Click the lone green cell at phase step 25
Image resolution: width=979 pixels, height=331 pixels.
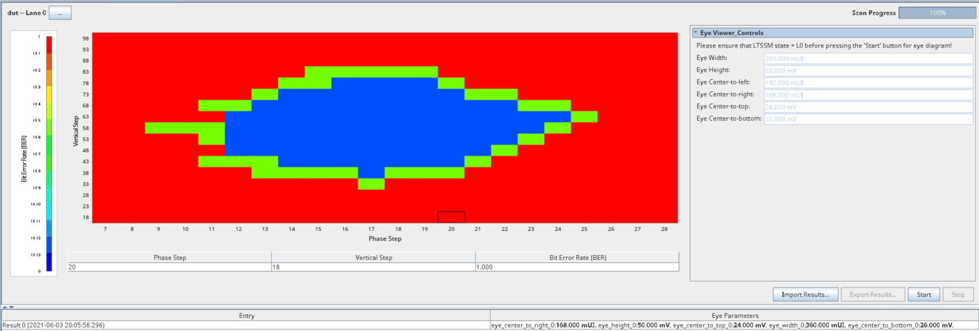click(584, 117)
